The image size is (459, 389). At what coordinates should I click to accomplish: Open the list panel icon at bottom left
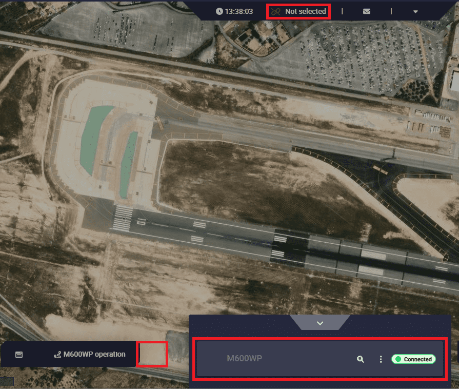coord(19,355)
